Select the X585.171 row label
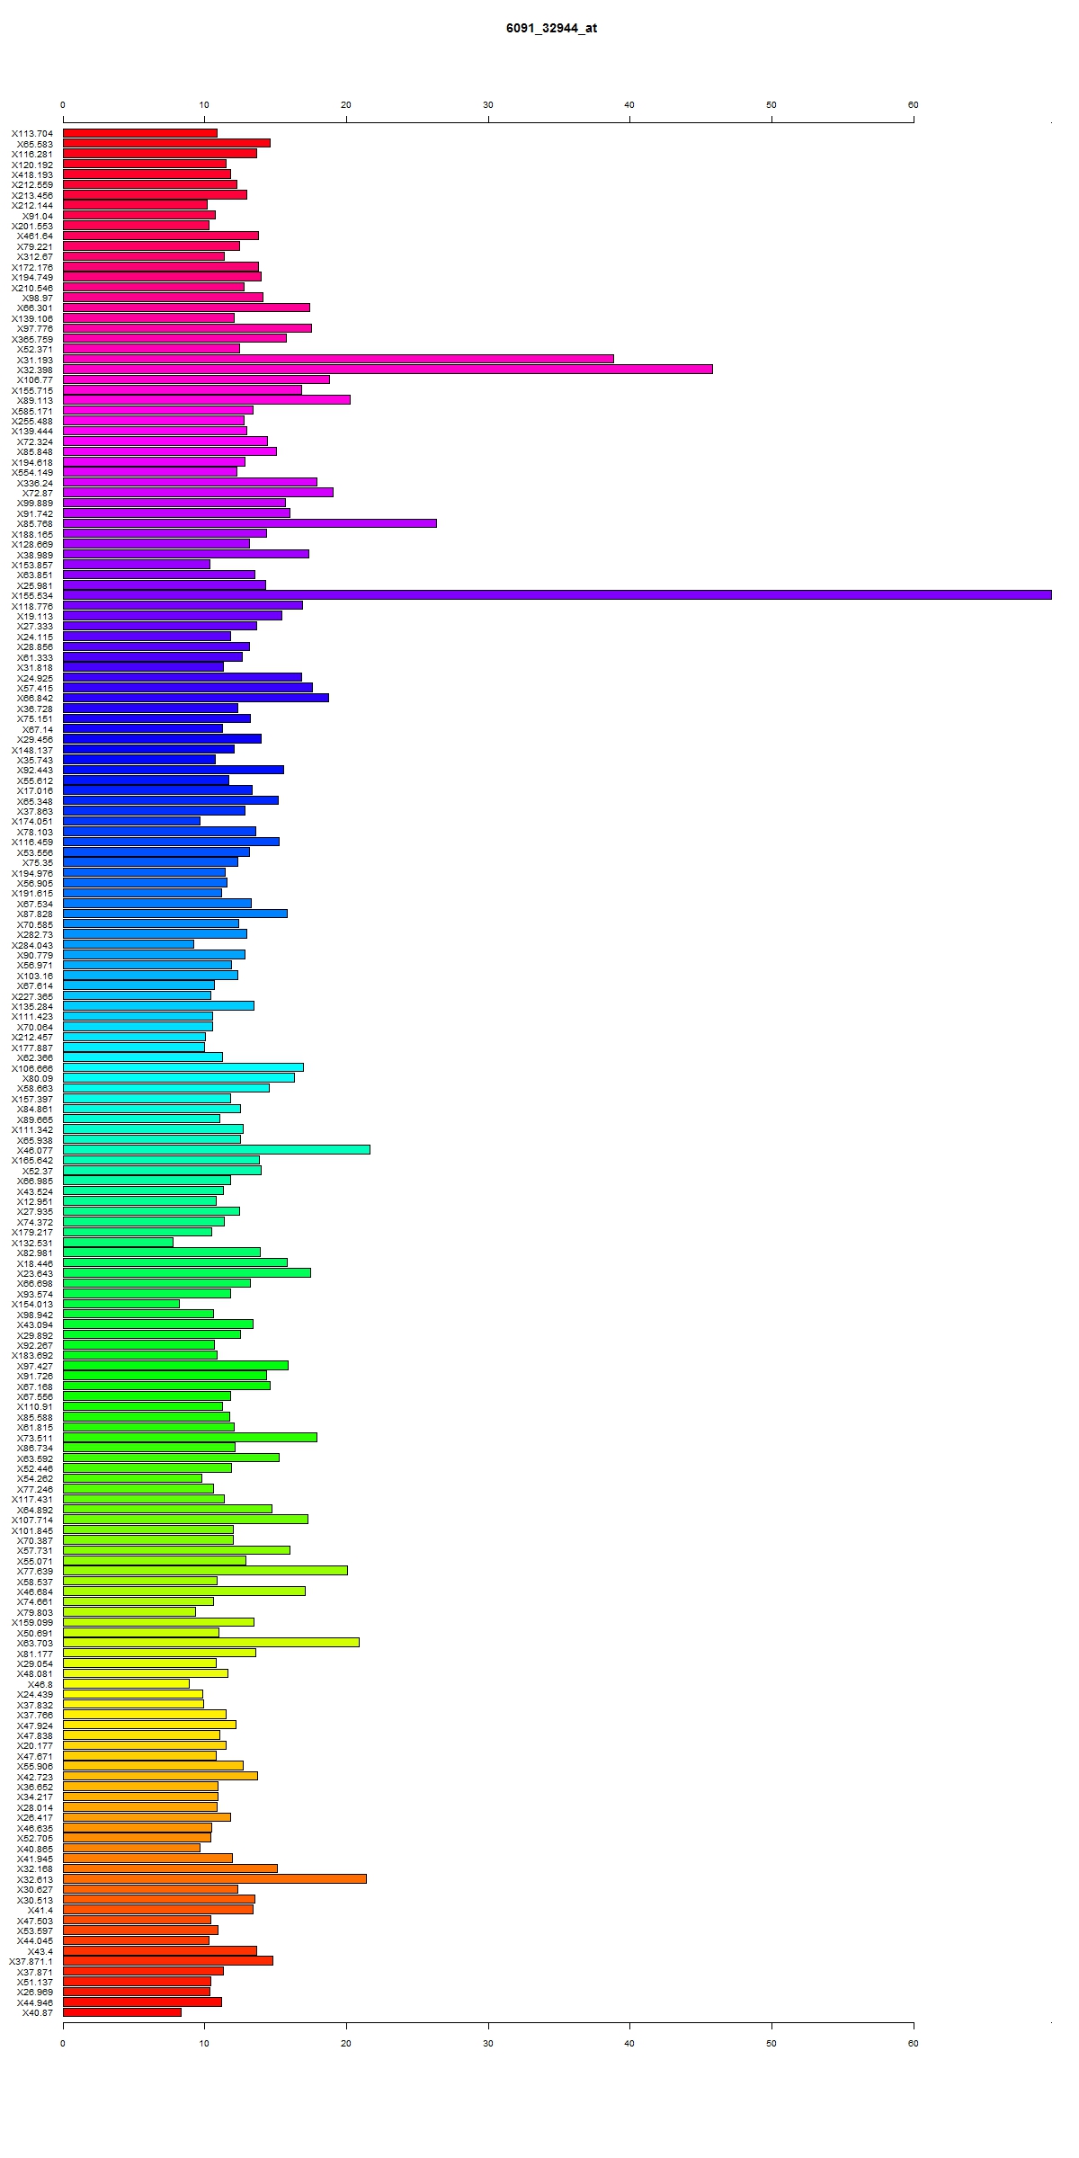1079x2158 pixels. coord(32,411)
